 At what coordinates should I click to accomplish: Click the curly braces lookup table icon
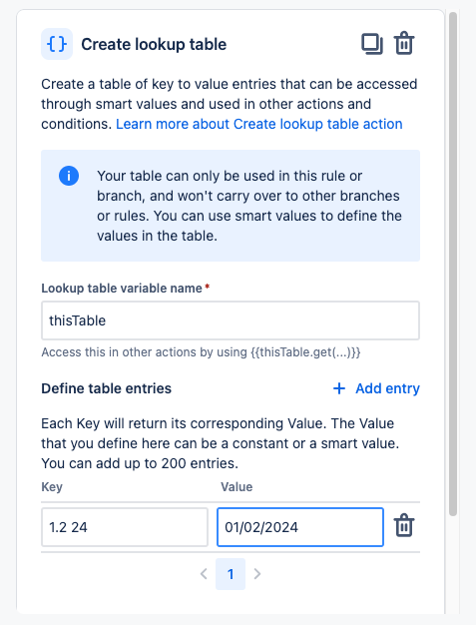pos(57,44)
